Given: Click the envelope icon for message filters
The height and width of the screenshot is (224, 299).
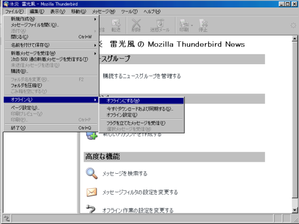Looking at the screenshot, I should tap(92, 192).
